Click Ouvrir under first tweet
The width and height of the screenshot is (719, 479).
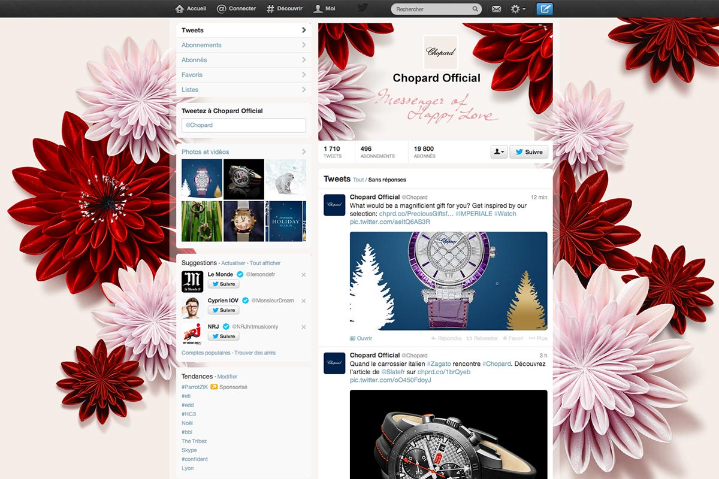click(x=361, y=338)
